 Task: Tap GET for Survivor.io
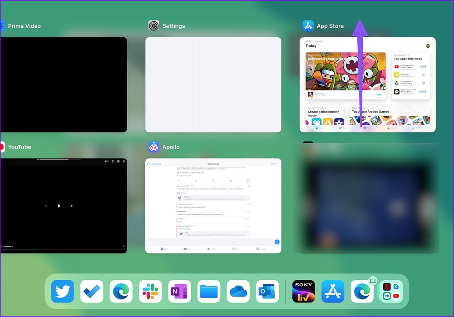click(x=379, y=95)
